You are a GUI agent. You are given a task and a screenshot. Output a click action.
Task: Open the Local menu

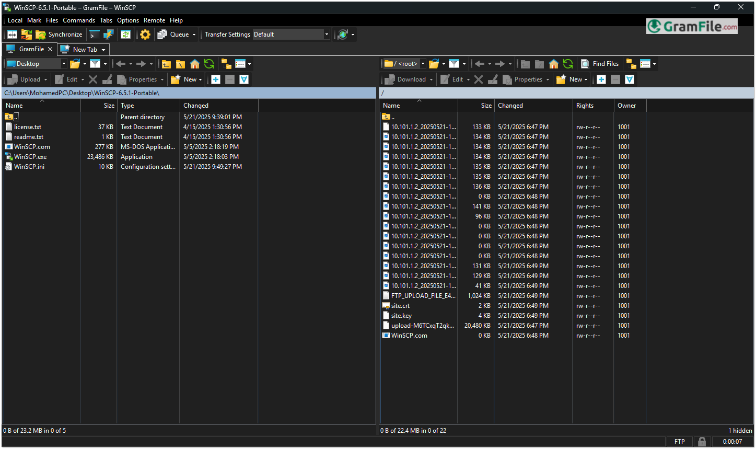(x=15, y=20)
